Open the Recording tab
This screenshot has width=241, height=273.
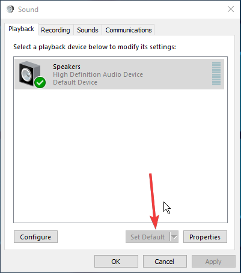click(55, 30)
